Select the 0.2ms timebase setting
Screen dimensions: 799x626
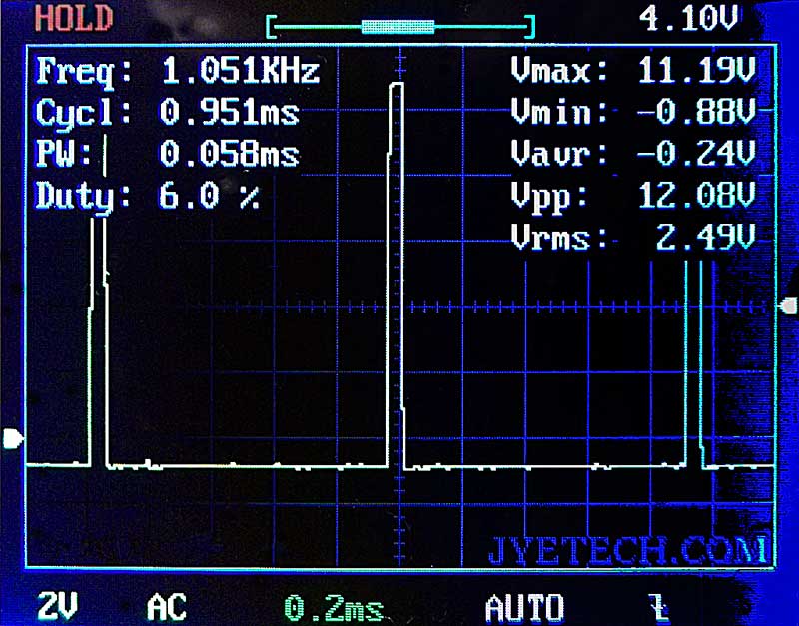pyautogui.click(x=334, y=608)
